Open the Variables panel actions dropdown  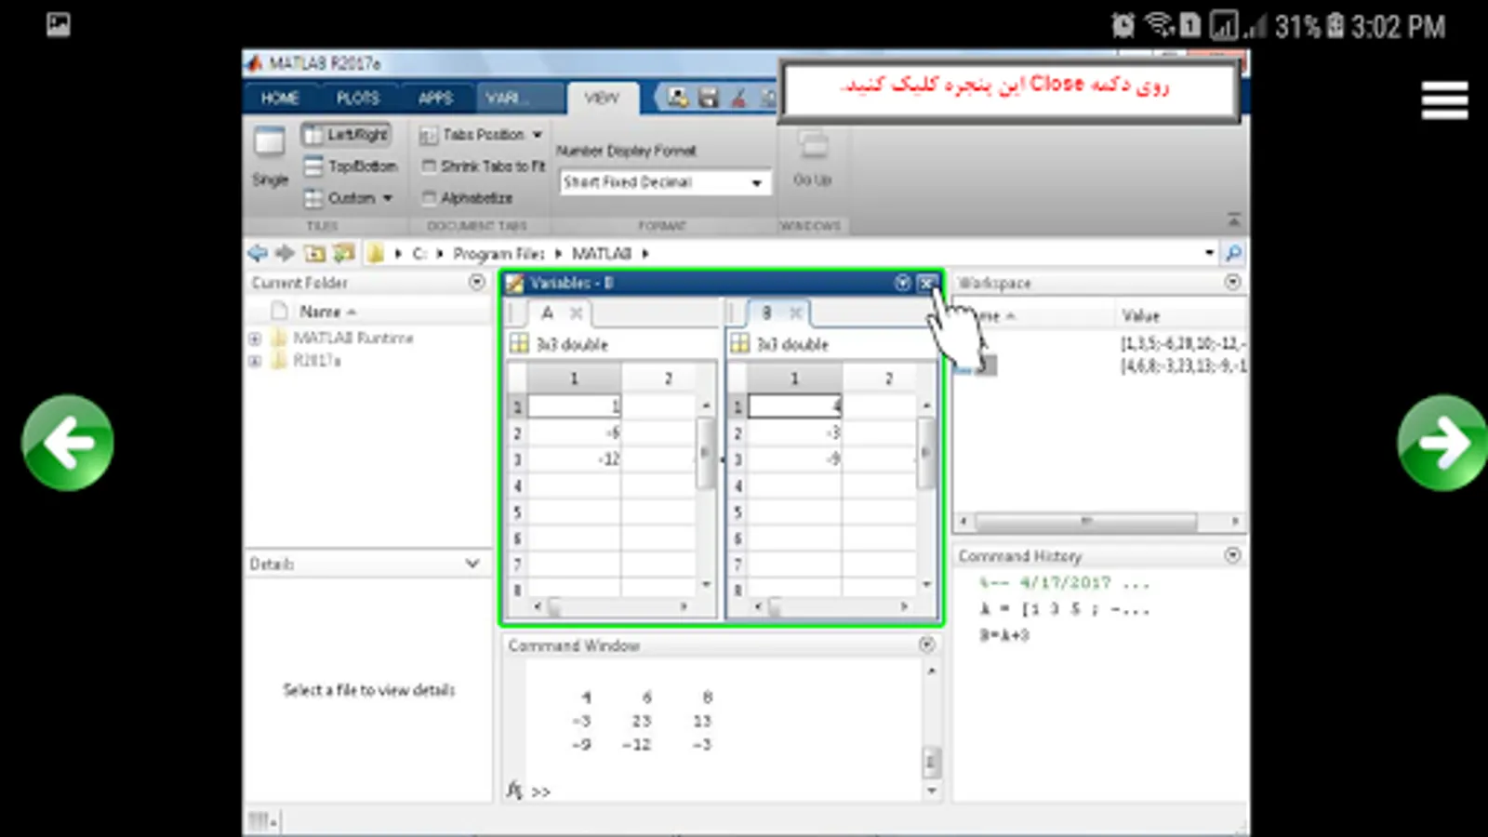click(901, 283)
